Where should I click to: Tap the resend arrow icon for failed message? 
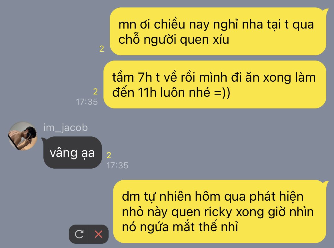(x=79, y=234)
